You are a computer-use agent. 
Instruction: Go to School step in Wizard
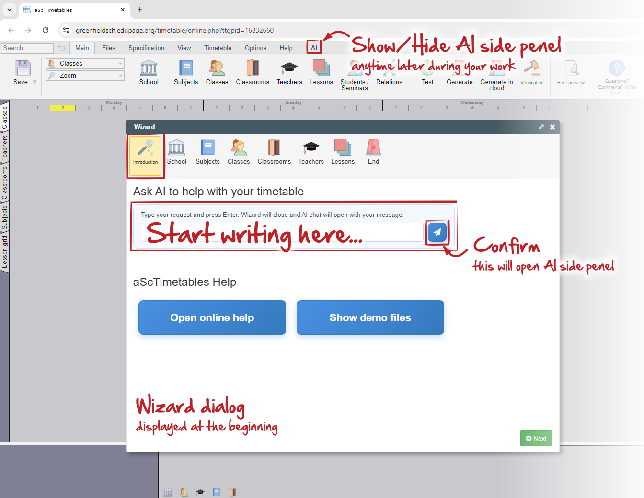coord(177,152)
